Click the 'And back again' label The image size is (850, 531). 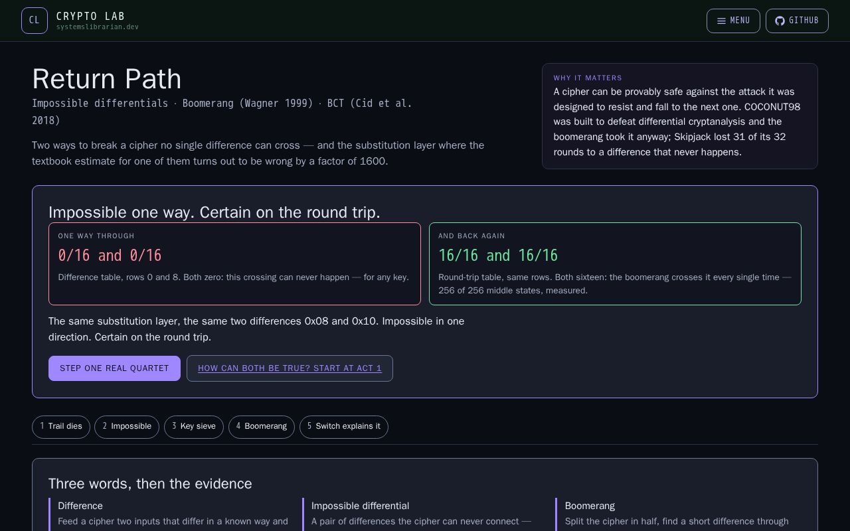click(471, 236)
